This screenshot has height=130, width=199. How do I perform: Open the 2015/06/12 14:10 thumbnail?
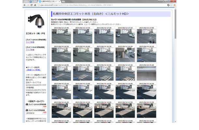(83, 110)
